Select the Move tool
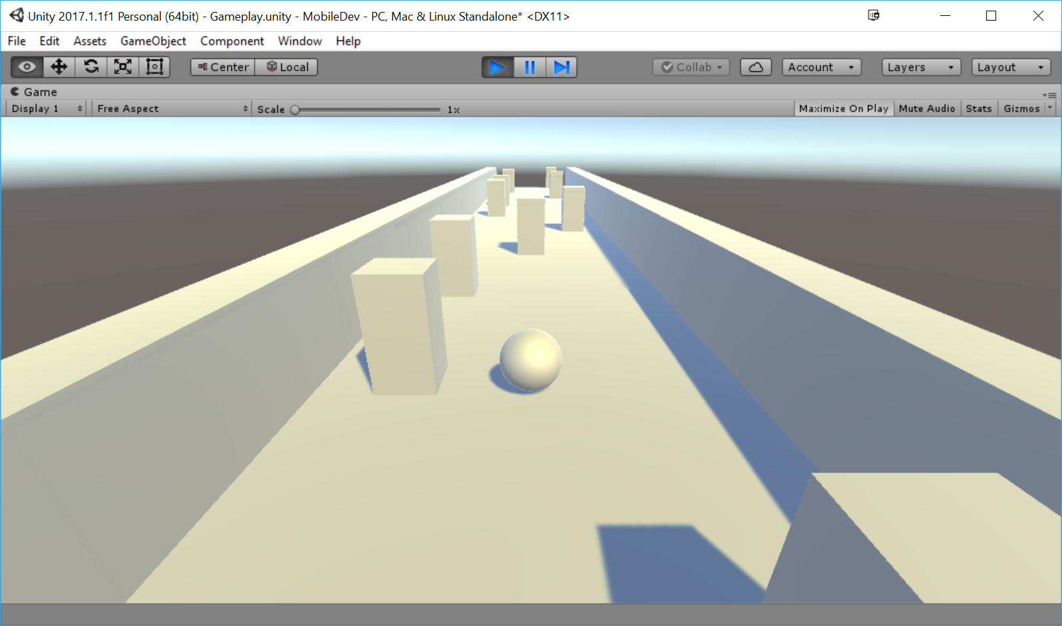The width and height of the screenshot is (1062, 626). click(59, 67)
